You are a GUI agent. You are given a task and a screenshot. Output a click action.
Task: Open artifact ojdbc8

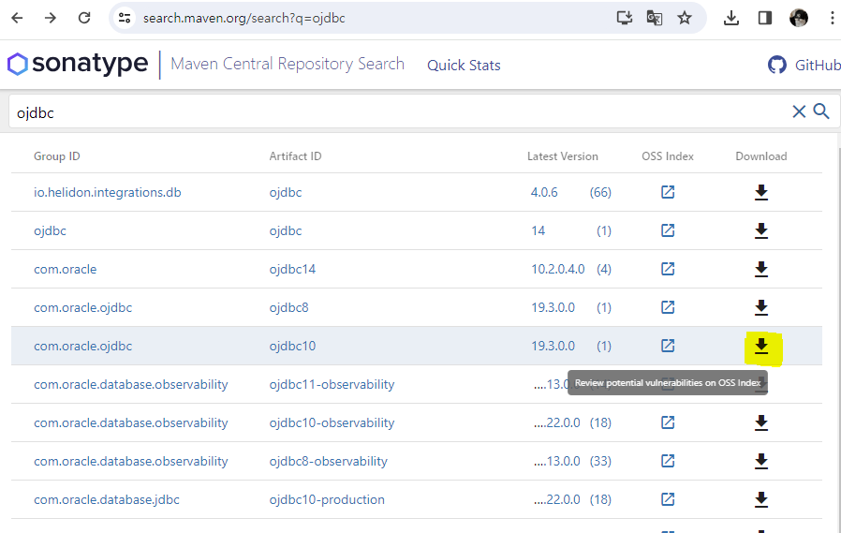click(288, 308)
